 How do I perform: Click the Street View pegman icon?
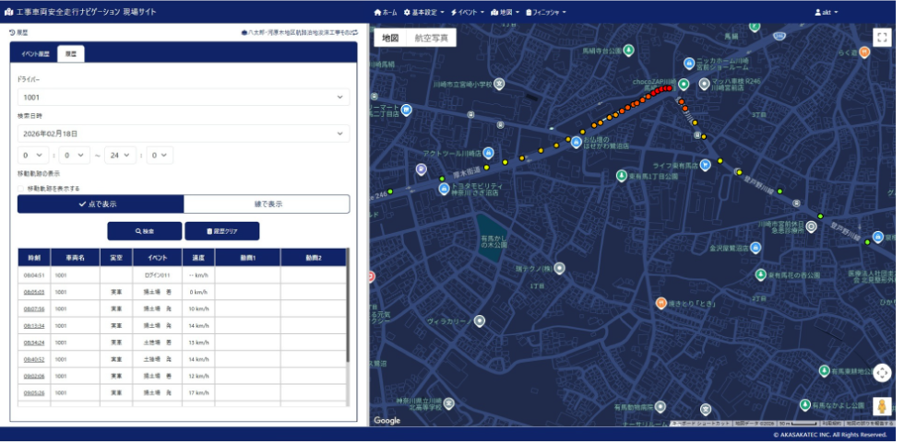(882, 406)
